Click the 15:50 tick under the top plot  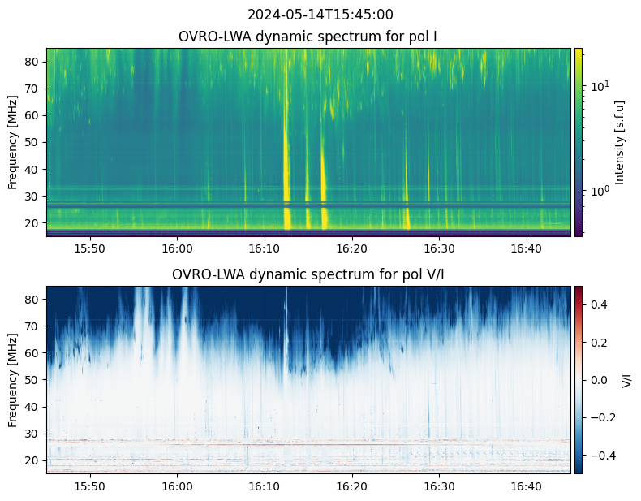[89, 248]
